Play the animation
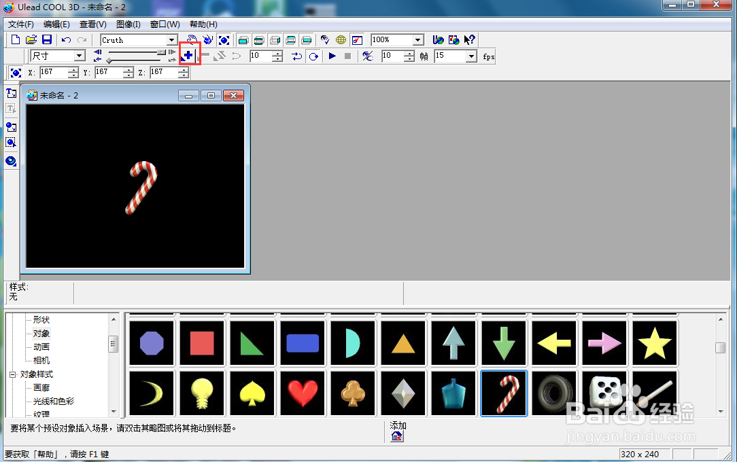Image resolution: width=737 pixels, height=462 pixels. coord(332,56)
